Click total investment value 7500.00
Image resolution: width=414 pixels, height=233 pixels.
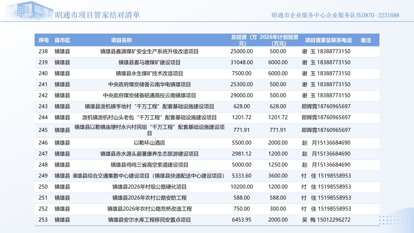242,73
